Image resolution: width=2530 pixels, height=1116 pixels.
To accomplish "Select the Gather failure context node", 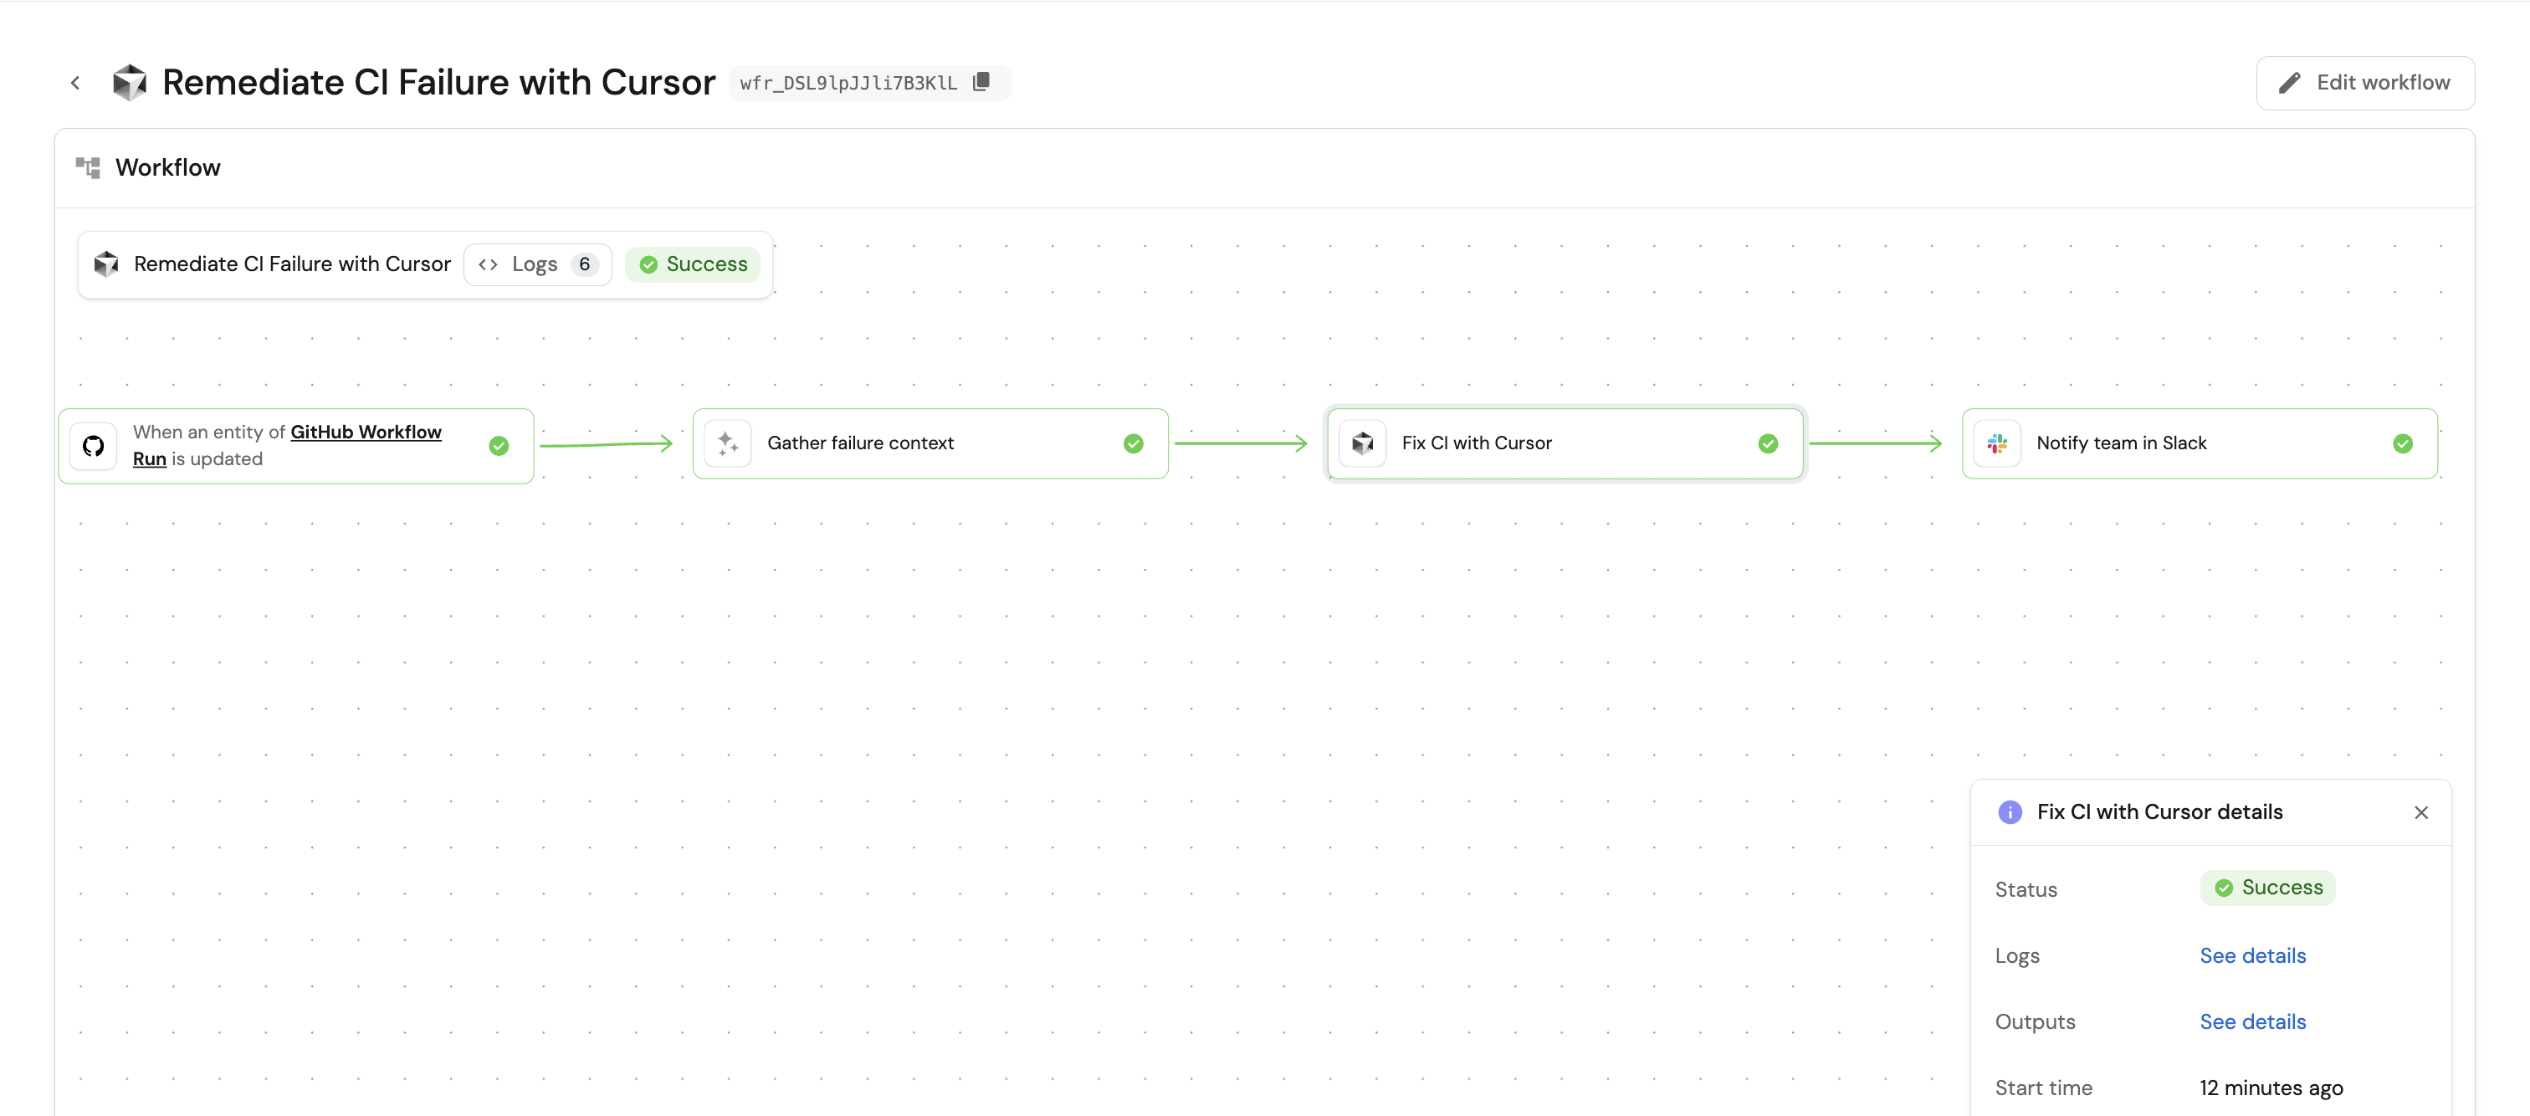I will (930, 443).
